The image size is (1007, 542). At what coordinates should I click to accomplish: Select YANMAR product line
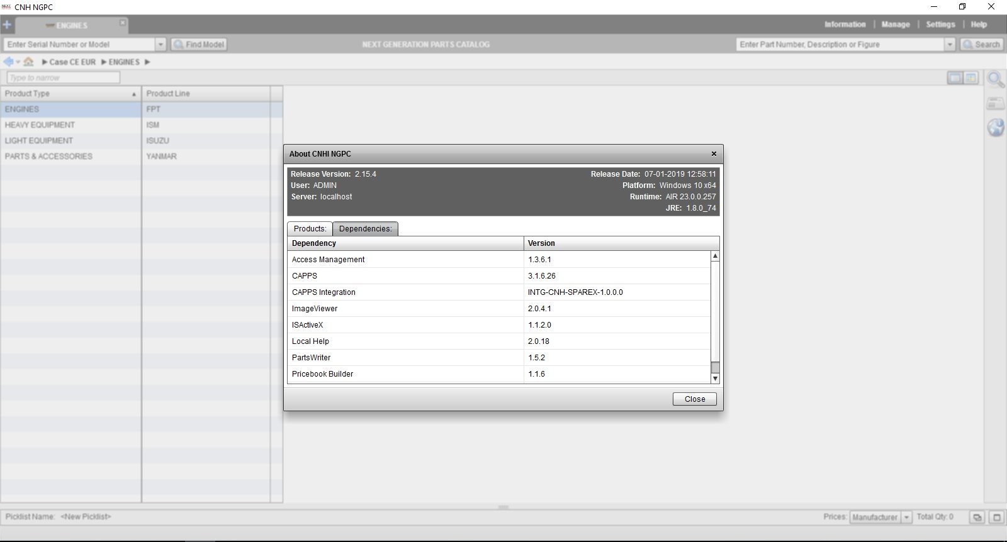(x=206, y=157)
